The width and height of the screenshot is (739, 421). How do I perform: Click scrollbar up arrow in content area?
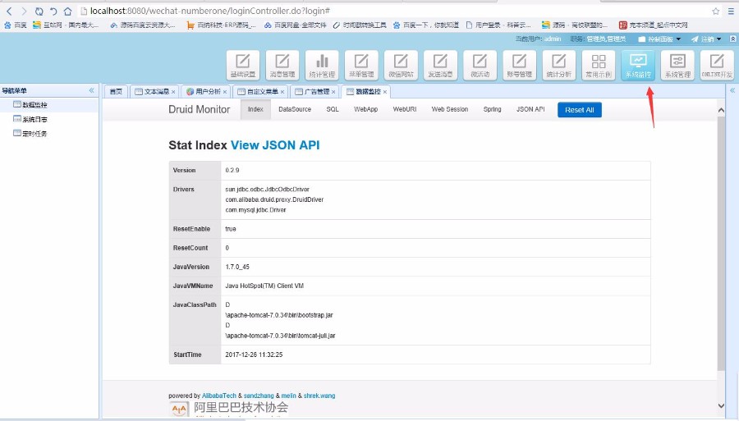[x=721, y=110]
